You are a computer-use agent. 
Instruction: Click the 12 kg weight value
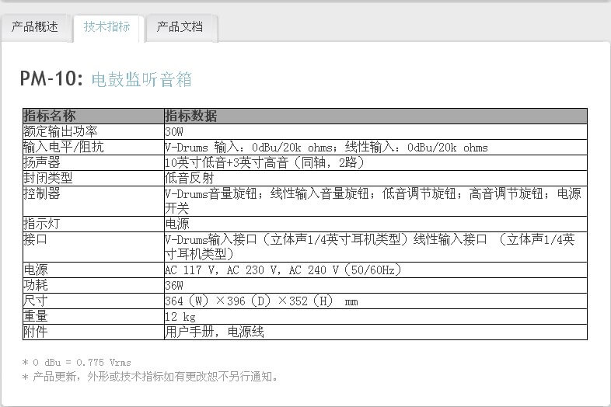180,316
